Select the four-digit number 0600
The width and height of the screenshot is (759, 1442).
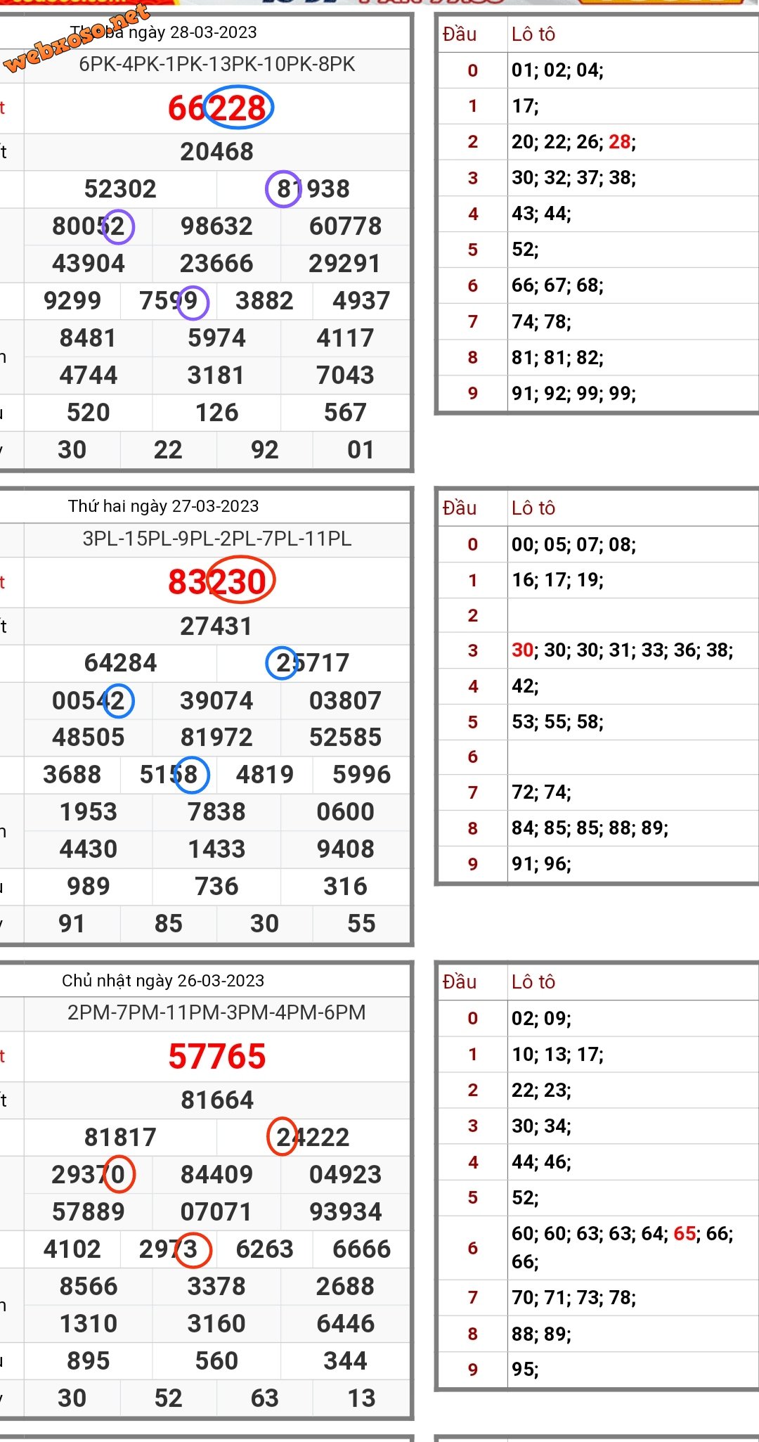tap(345, 812)
